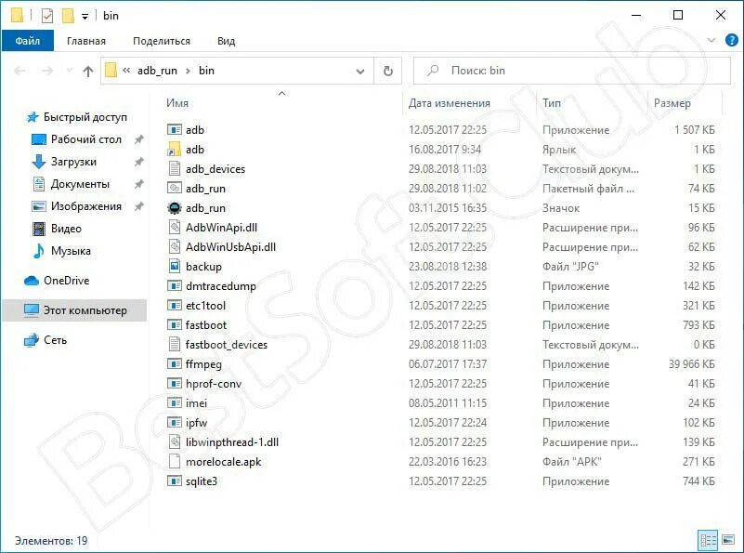Open Изображения in the sidebar
This screenshot has height=553, width=744.
[85, 206]
